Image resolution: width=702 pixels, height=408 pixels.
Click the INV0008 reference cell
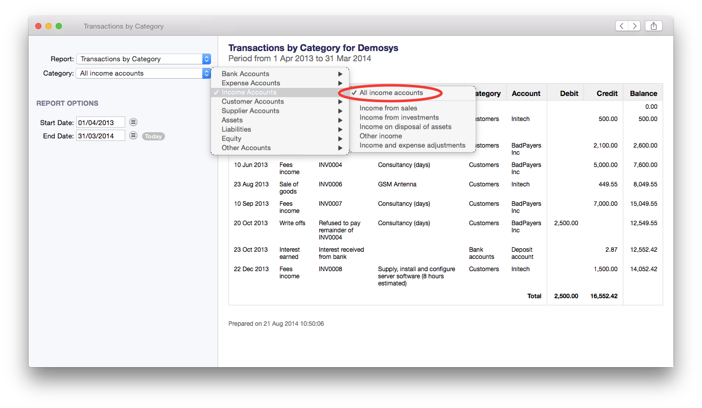click(331, 269)
